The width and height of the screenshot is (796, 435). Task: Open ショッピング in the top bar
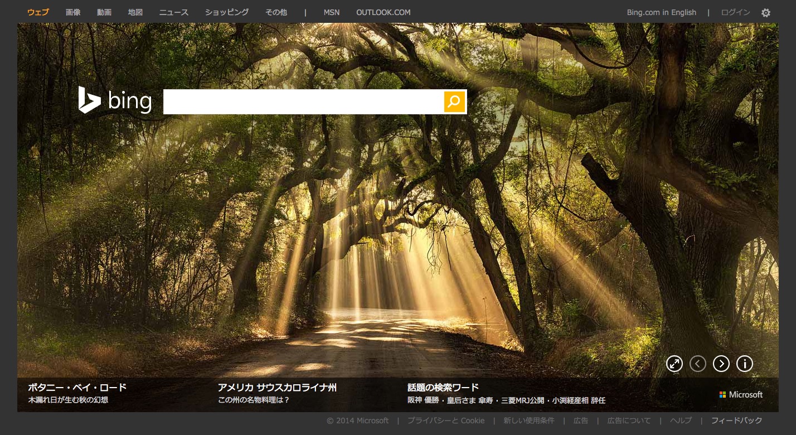[x=227, y=12]
